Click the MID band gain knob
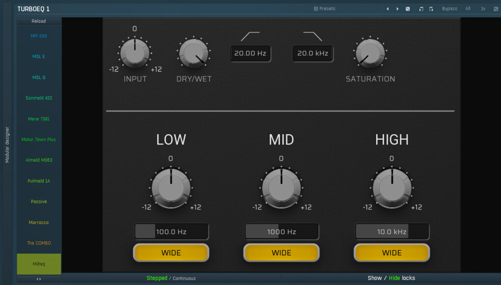 click(x=281, y=189)
